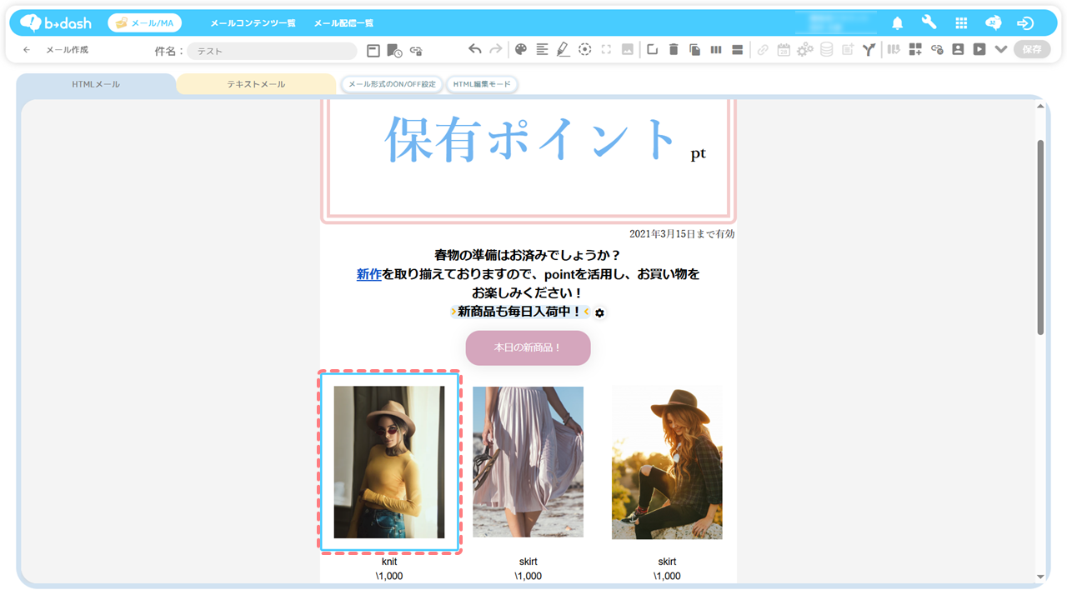Click the b→dash logo

click(x=56, y=23)
